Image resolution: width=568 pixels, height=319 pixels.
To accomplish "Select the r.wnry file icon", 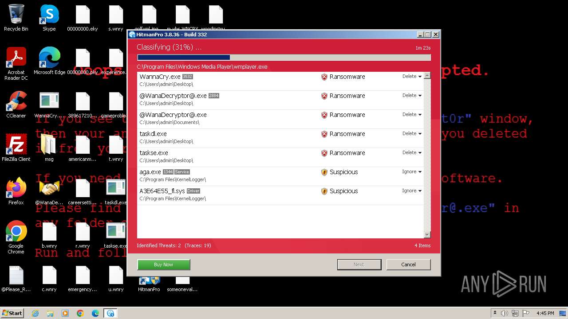I will [x=83, y=235].
